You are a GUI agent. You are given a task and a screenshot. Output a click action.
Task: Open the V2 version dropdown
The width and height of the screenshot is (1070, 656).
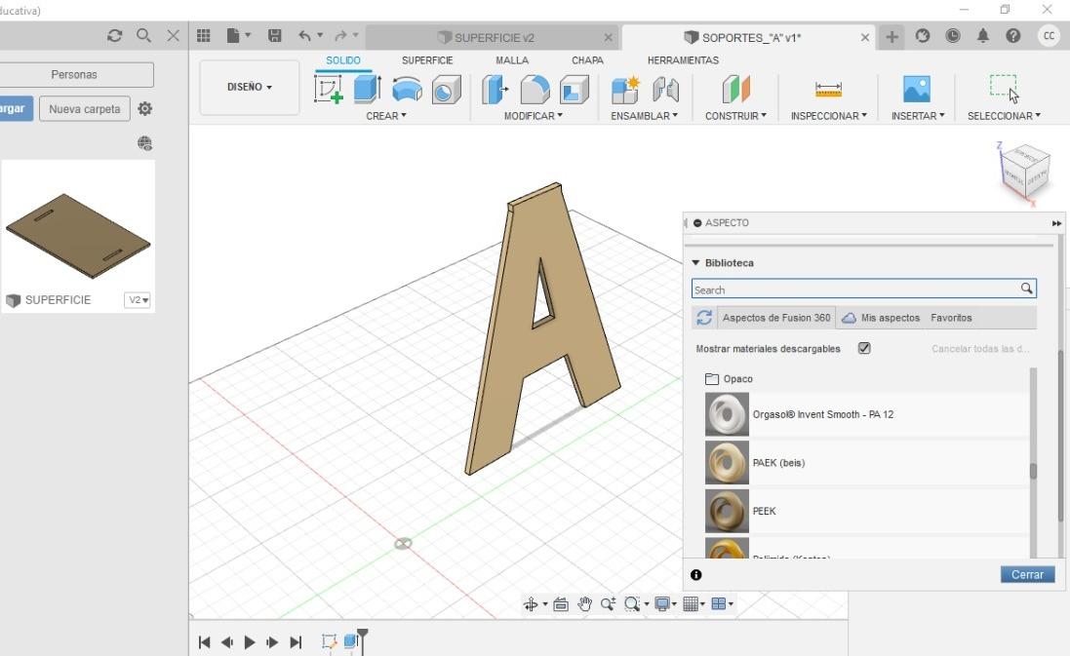[x=138, y=300]
